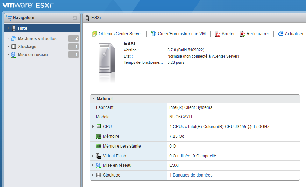306x187 pixels.
Task: Expand the Stockage navigator node arrow
Action: (9, 47)
